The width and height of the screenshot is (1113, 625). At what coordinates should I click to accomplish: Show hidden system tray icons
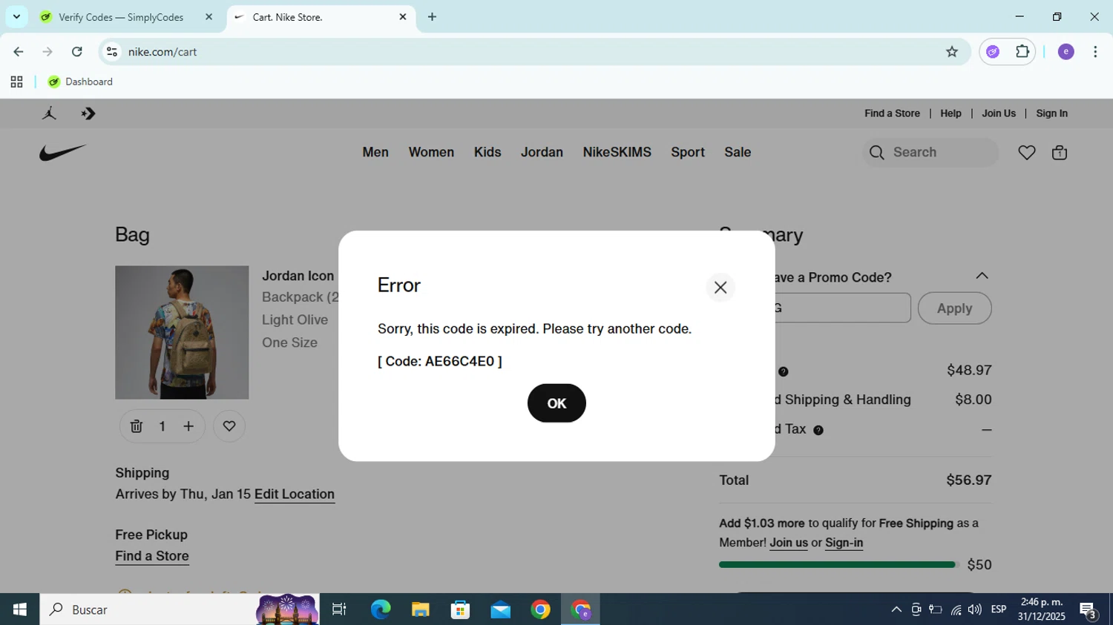coord(896,609)
